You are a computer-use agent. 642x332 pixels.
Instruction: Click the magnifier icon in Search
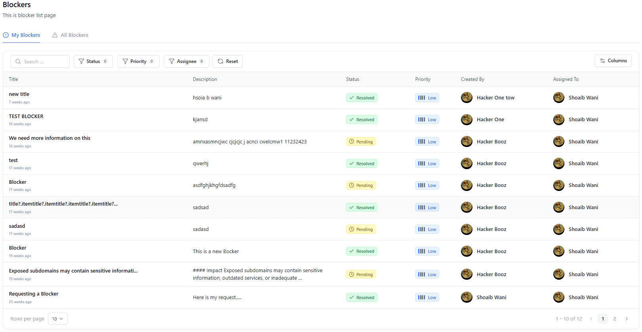click(x=18, y=61)
